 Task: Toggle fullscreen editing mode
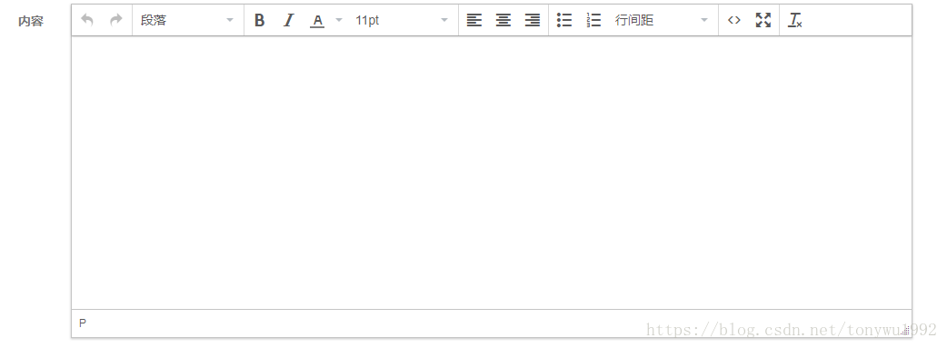(x=763, y=20)
